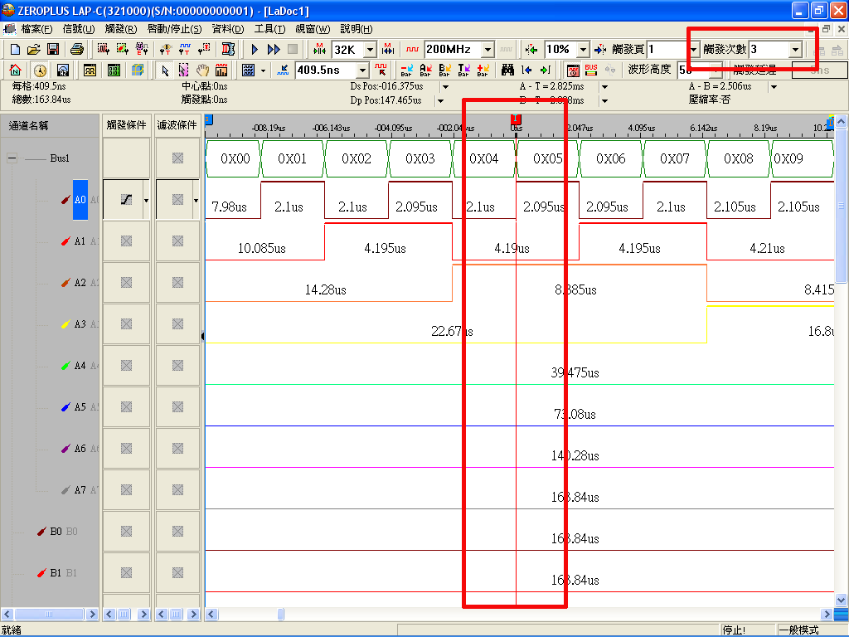The height and width of the screenshot is (637, 849).
Task: Click the BUS display icon
Action: [x=591, y=71]
